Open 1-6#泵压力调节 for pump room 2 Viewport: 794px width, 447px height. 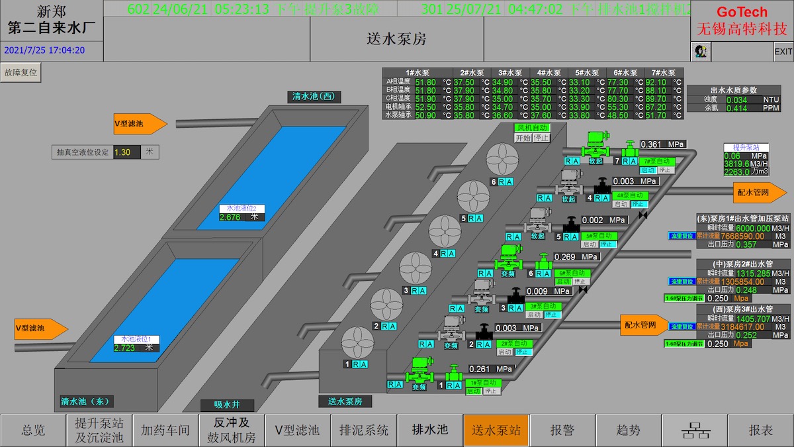tap(685, 299)
